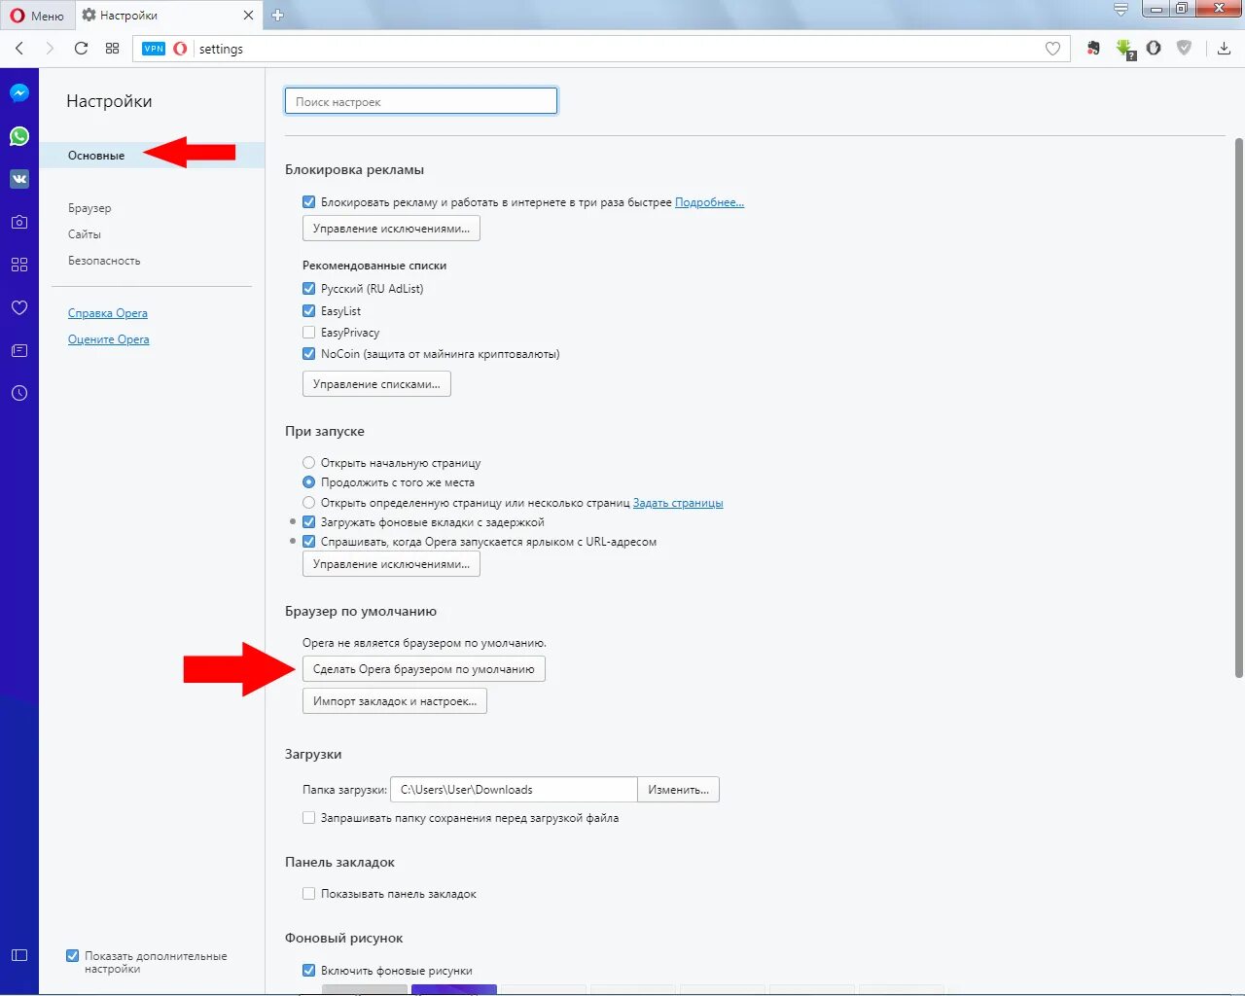Click Сделать Opera браузером по умолчанию
Viewport: 1245px width, 996px height.
coord(424,669)
